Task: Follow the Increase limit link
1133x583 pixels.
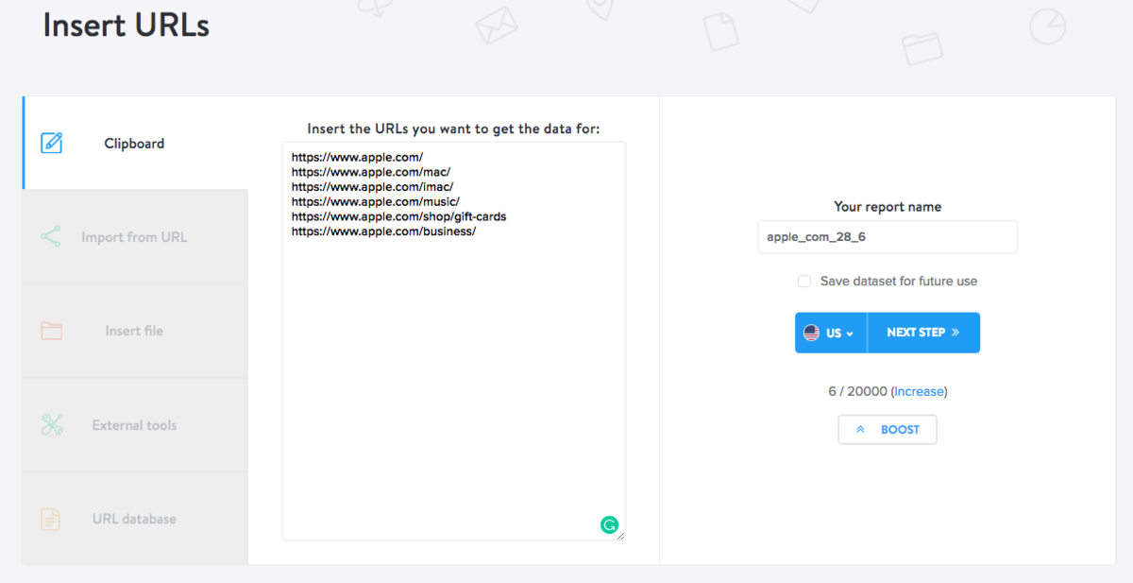Action: point(919,391)
